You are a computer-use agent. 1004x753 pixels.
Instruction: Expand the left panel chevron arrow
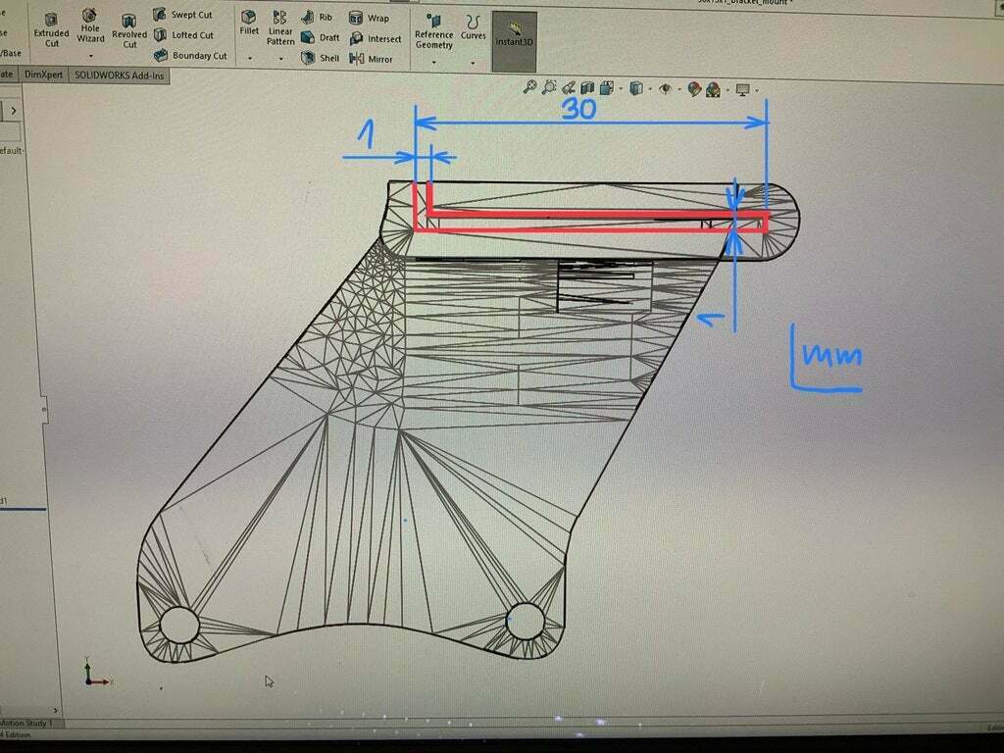click(x=14, y=111)
